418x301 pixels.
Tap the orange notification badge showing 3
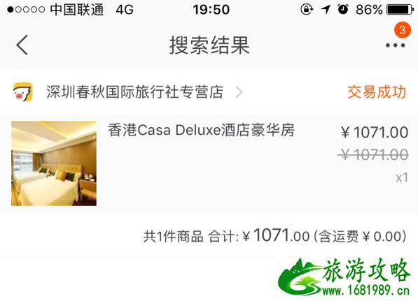click(x=403, y=30)
